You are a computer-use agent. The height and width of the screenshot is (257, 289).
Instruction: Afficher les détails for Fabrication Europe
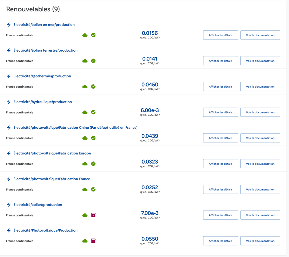220,164
